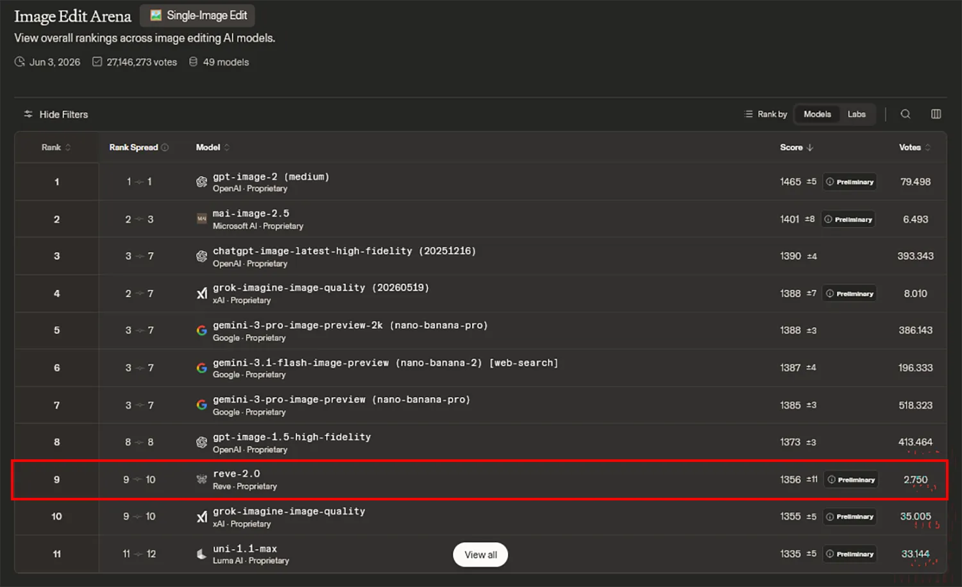The width and height of the screenshot is (962, 587).
Task: Click the Luma AI logo beside uni-1.1-max
Action: pos(201,554)
